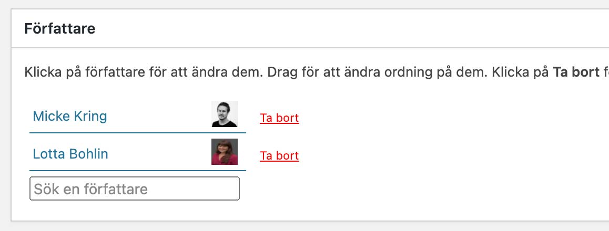This screenshot has height=231, width=609.
Task: Click empty area right of the search field
Action: pos(394,188)
